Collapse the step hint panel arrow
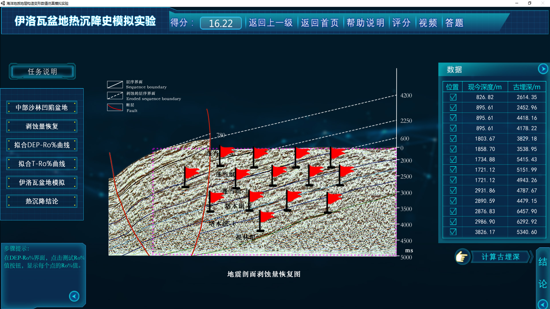The height and width of the screenshot is (309, 550). pos(74,296)
